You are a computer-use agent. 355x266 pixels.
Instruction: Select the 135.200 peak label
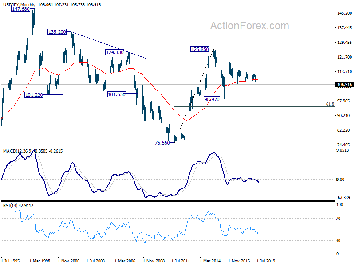(57, 32)
